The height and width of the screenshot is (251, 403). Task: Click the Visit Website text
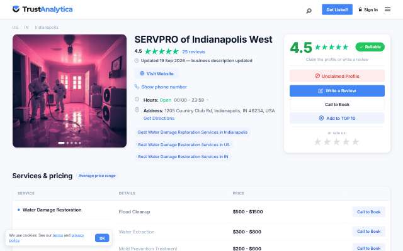click(160, 74)
